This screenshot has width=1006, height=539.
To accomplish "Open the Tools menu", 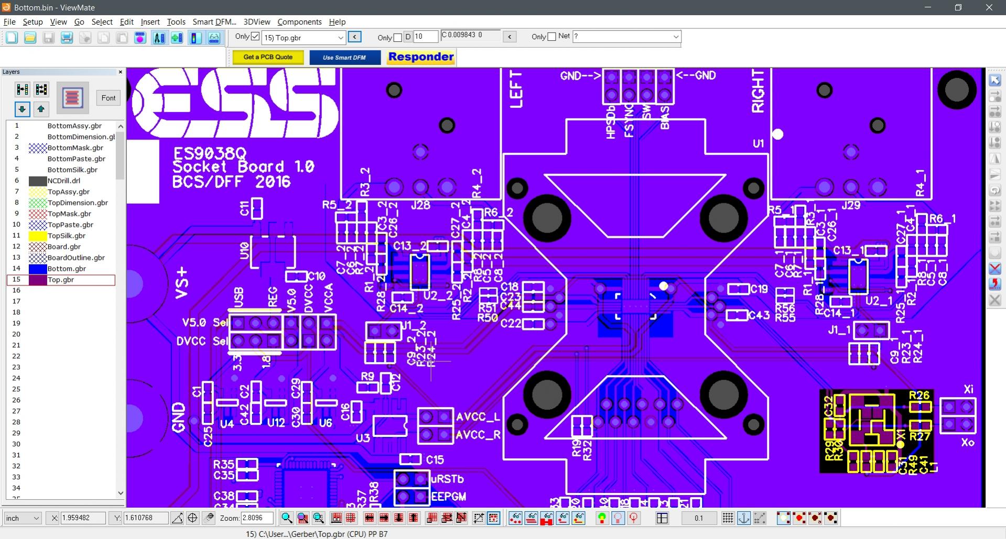I will tap(176, 22).
